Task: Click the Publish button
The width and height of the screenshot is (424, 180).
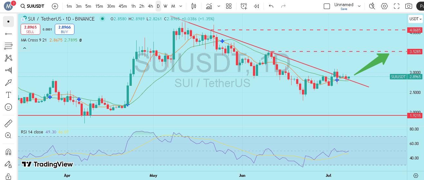Action: click(x=420, y=6)
